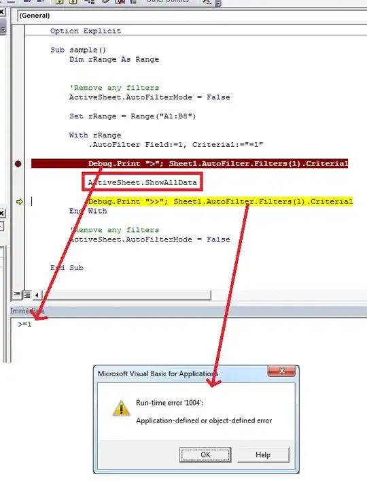Click the "ActiveSheet.ShowAllData" line

pos(142,182)
